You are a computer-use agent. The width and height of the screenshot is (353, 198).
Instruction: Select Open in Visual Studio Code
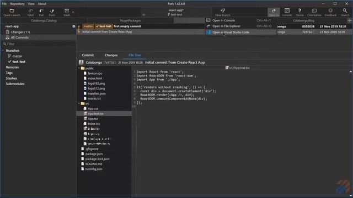click(x=241, y=32)
